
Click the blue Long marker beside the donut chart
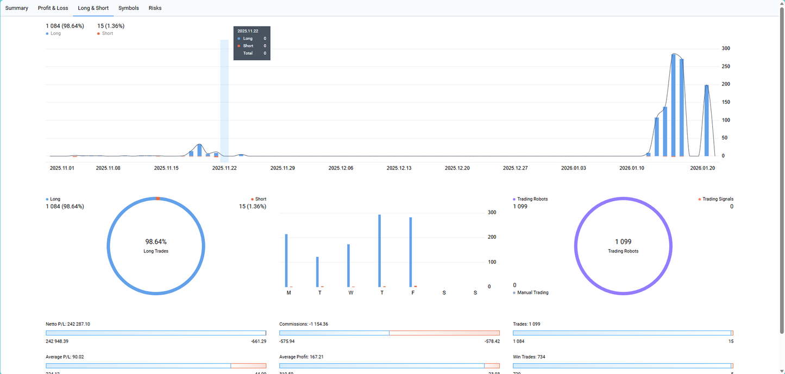click(x=47, y=199)
